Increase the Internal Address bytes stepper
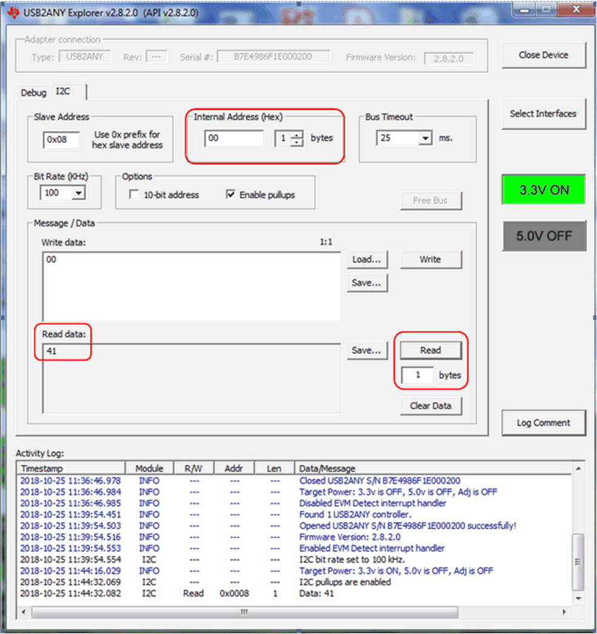The image size is (597, 634). (x=296, y=135)
